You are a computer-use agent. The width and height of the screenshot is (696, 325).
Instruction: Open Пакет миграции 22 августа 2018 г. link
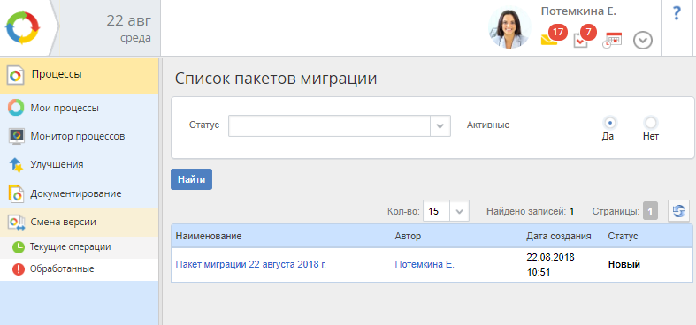(251, 265)
